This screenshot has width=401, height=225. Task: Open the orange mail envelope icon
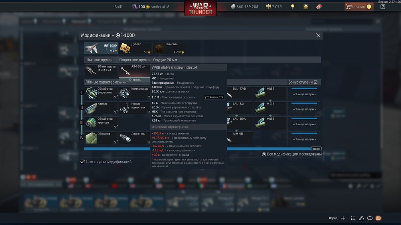(378, 218)
